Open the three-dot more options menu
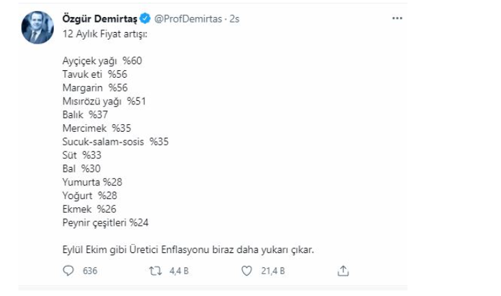501x296 pixels. (397, 18)
